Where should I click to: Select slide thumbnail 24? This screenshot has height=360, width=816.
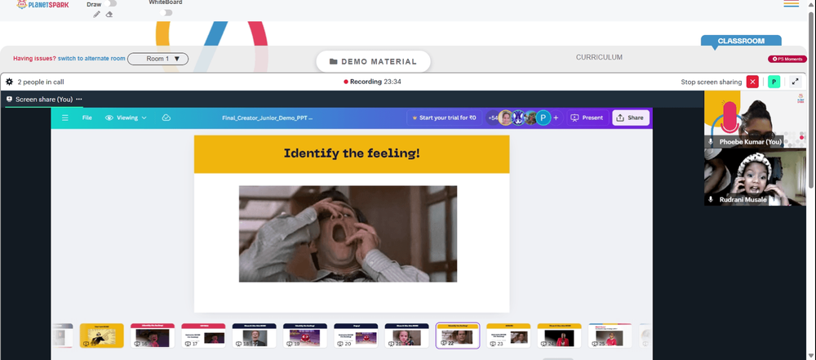[x=559, y=336]
